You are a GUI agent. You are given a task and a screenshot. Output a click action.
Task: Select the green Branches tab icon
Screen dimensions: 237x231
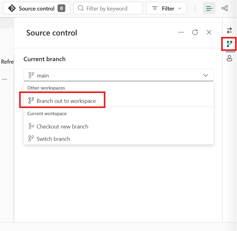pos(229,44)
